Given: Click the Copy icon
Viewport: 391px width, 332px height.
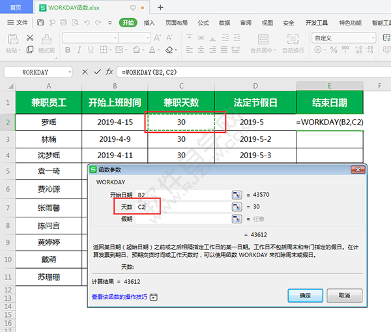Looking at the screenshot, I should pyautogui.click(x=30, y=49).
